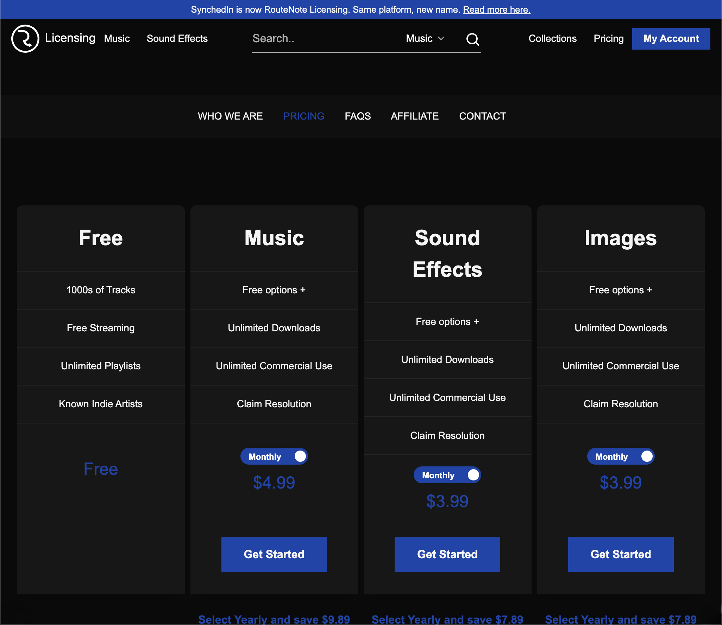Click the RouteNote circular logo icon

25,39
